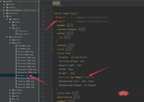
Task: Collapse the style tag fold marker
Action: (52, 13)
